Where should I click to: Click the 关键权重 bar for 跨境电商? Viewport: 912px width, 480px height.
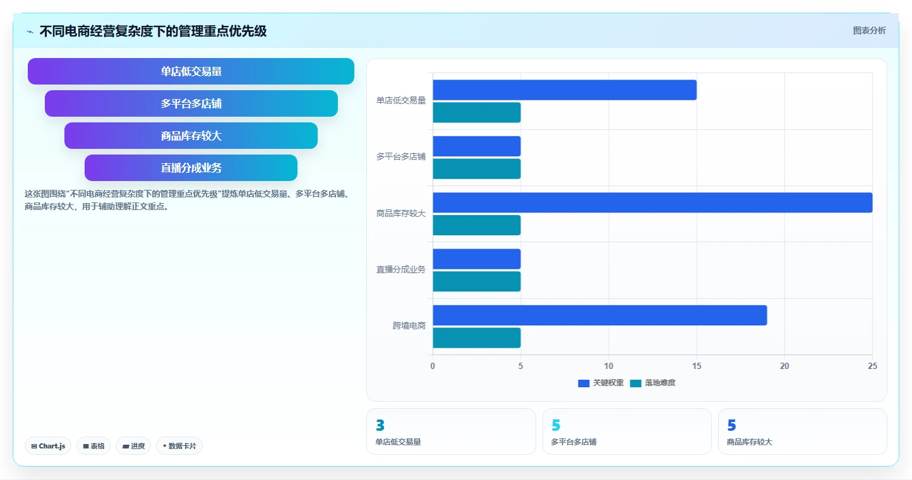point(600,315)
